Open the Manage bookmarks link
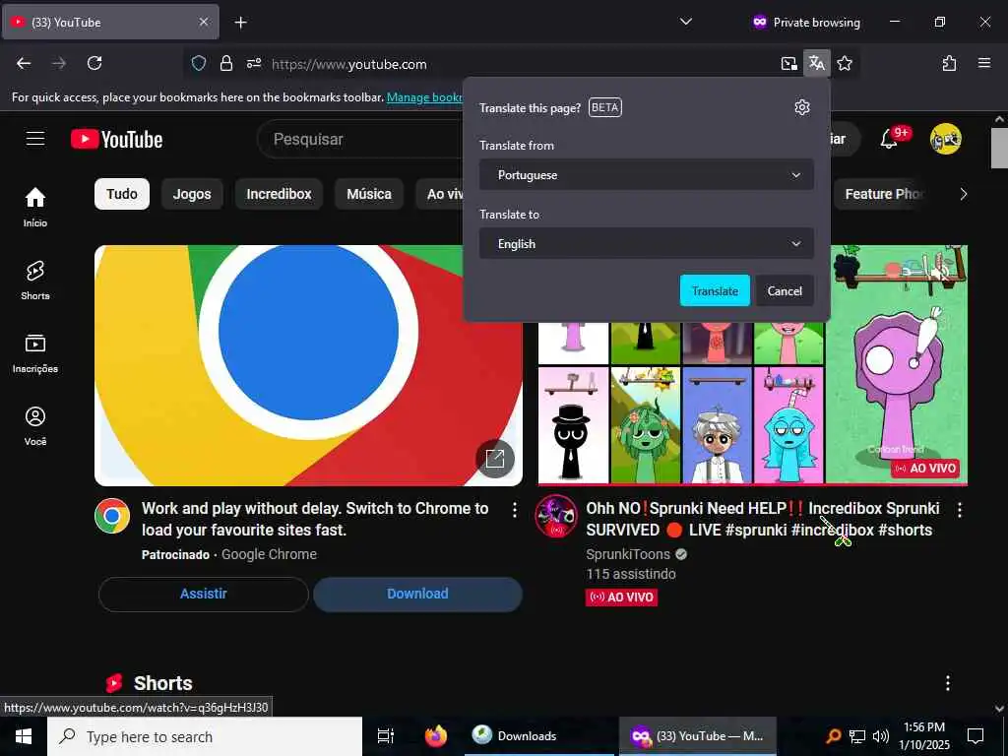Image resolution: width=1008 pixels, height=756 pixels. [x=424, y=97]
